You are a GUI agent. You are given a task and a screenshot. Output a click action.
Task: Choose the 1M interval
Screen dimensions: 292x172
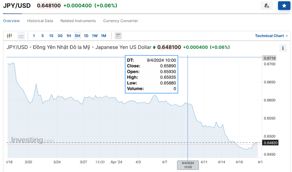[103, 36]
